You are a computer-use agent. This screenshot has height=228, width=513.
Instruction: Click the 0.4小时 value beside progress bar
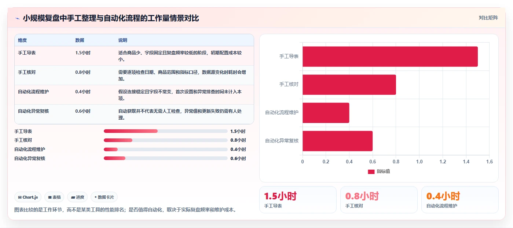pos(238,149)
